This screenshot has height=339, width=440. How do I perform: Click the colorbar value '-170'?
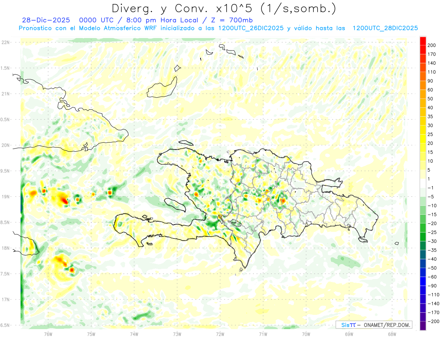point(433,313)
